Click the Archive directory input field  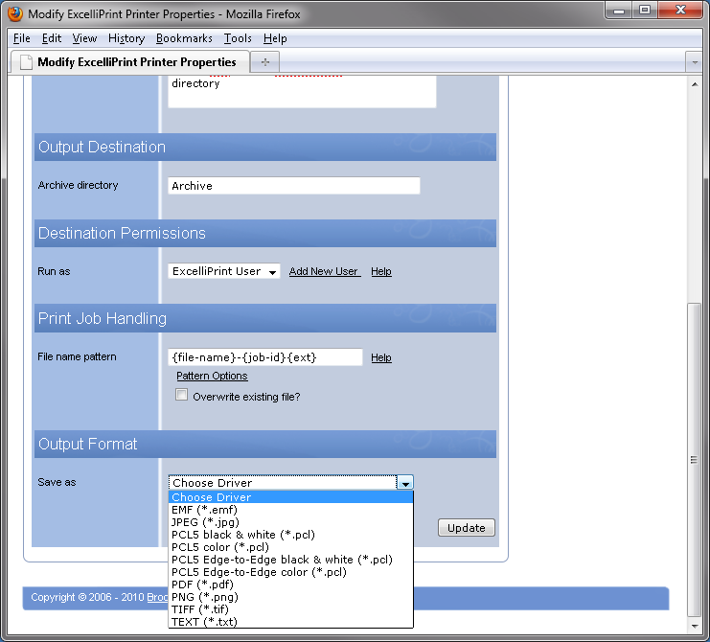click(294, 186)
